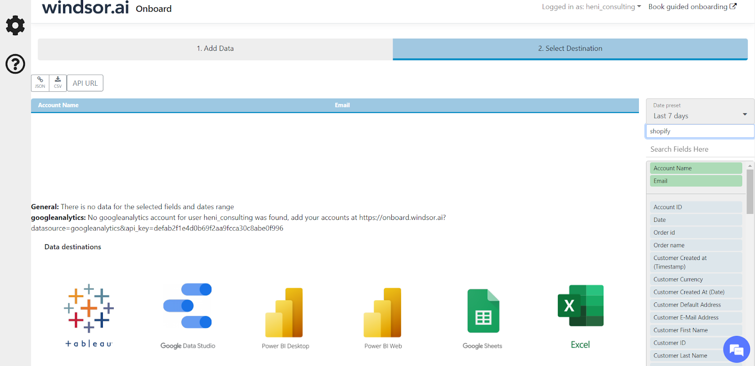Add the Customer Currency field

coord(696,279)
